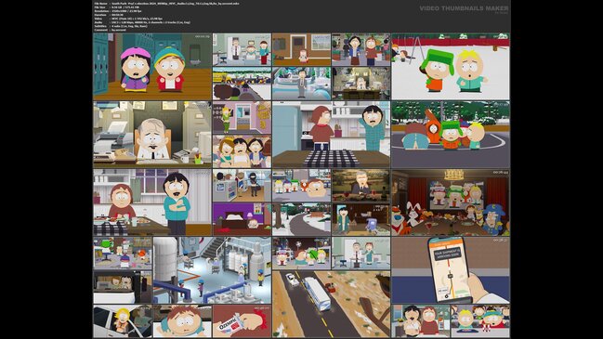Open the three women in crop tops thumbnail
This screenshot has height=339, width=603.
242,151
